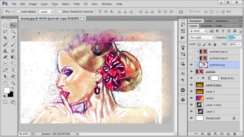The height and width of the screenshot is (137, 244).
Task: Open the Kind filter dropdown
Action: [x=198, y=31]
